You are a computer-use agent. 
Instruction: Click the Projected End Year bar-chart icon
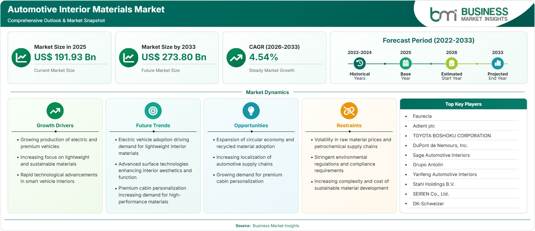498,63
